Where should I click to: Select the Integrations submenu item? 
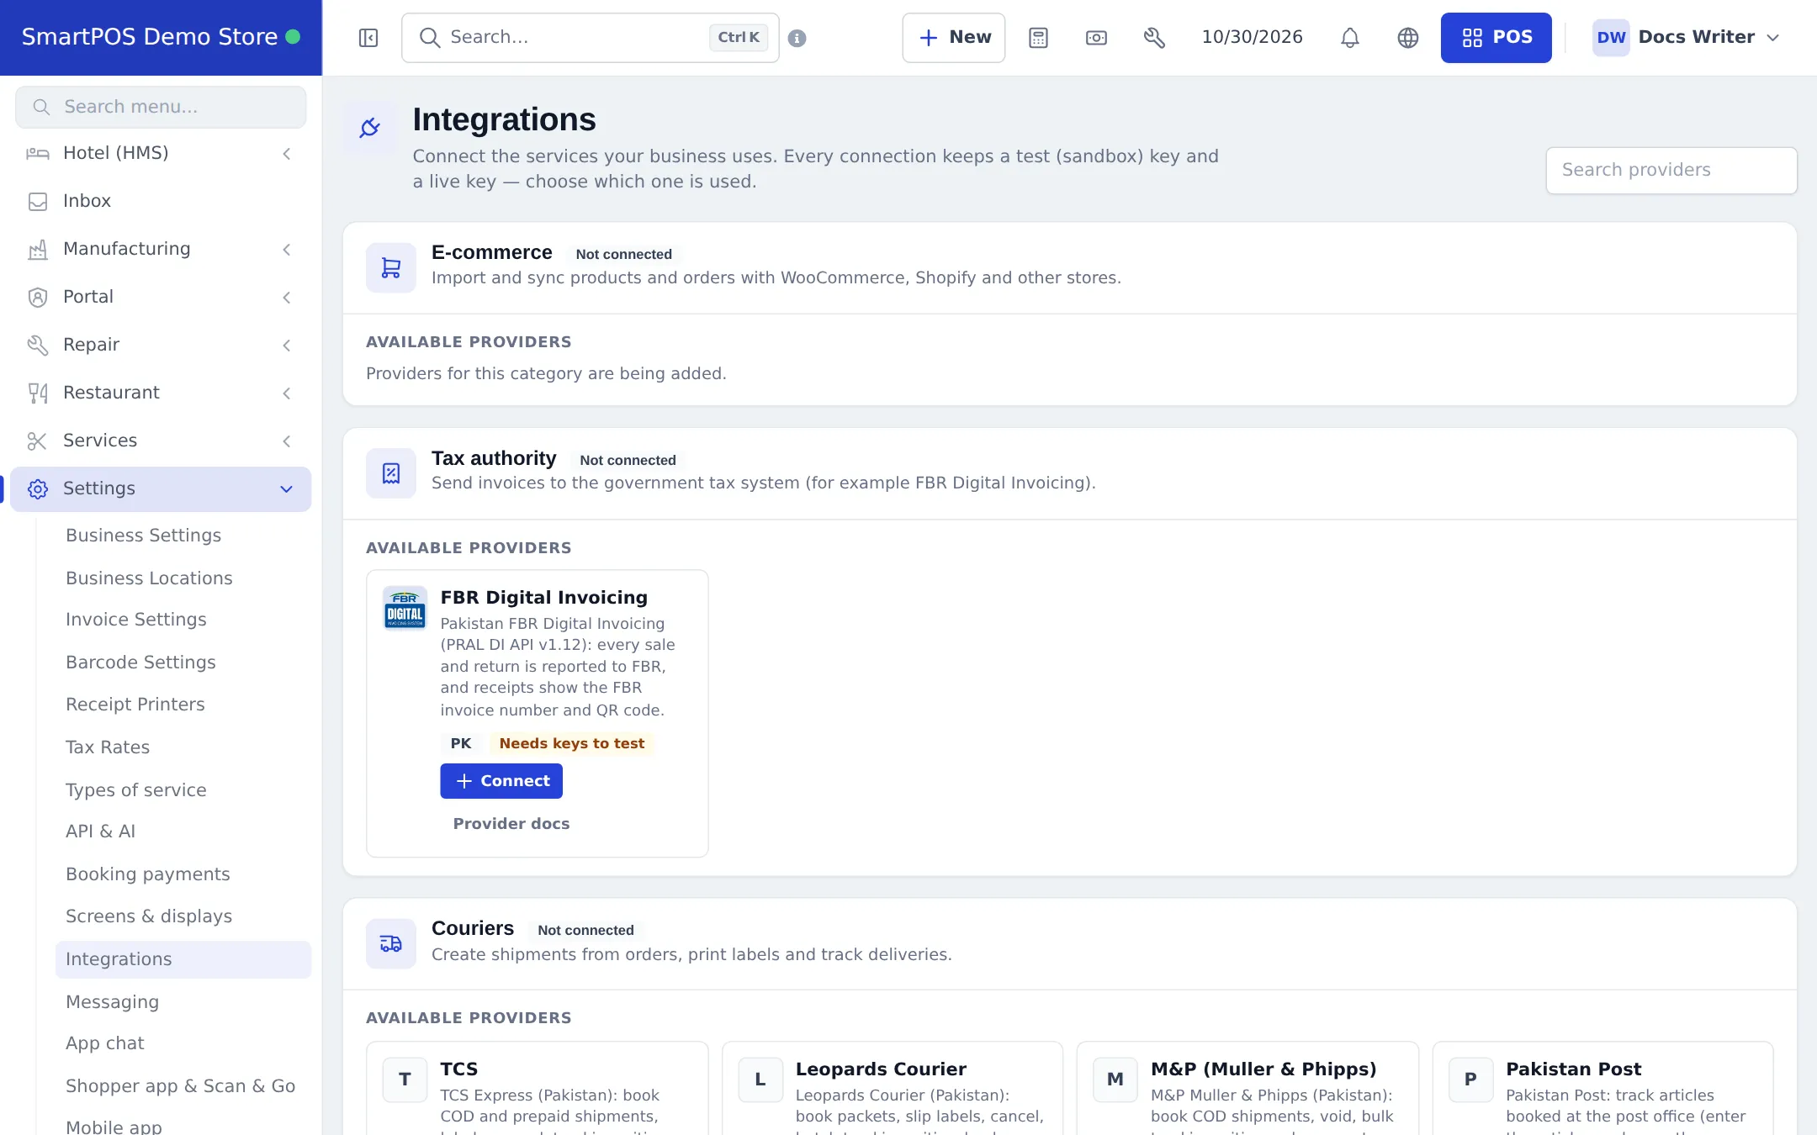[183, 959]
